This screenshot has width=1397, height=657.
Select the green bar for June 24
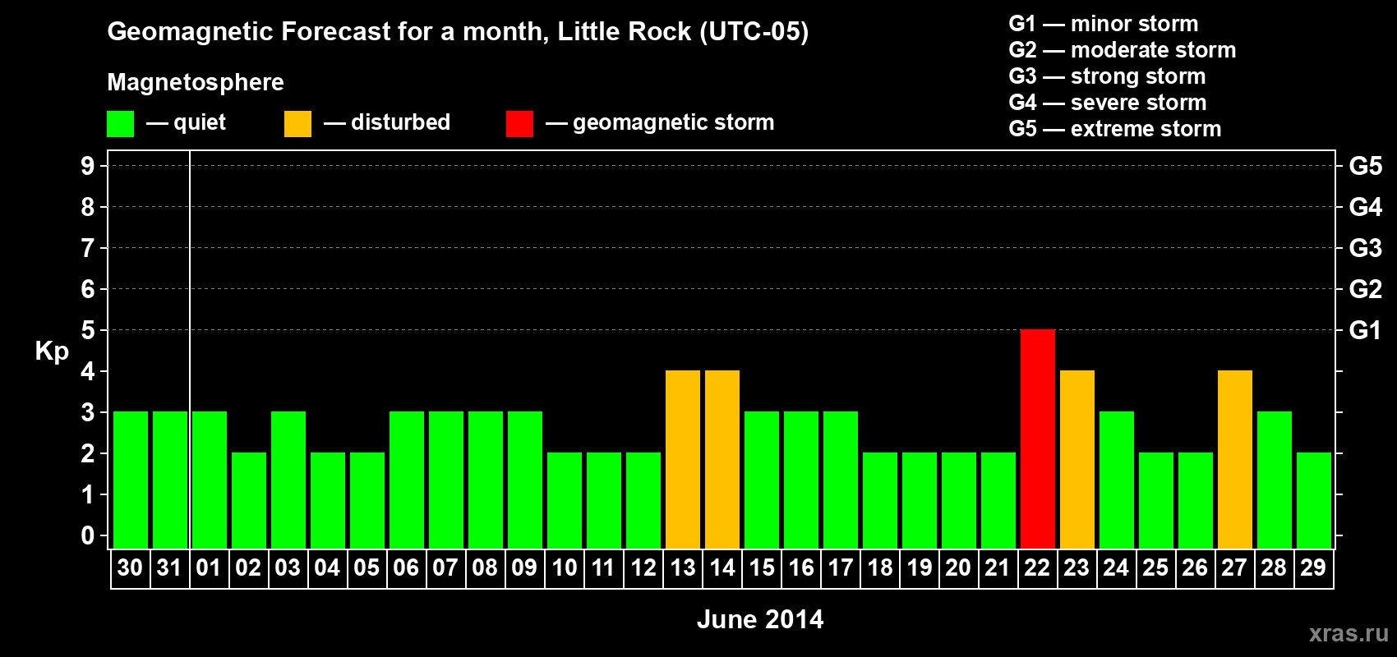point(1117,480)
